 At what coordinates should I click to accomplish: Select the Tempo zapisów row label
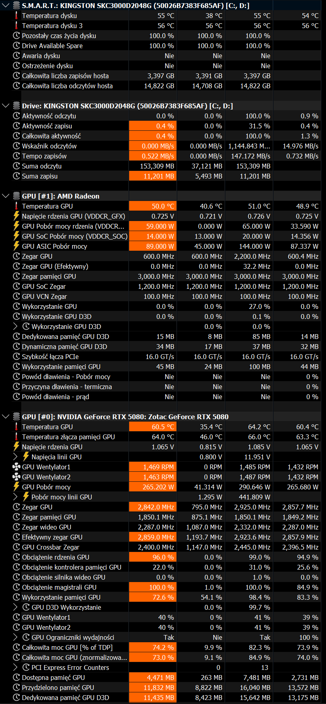pyautogui.click(x=44, y=156)
